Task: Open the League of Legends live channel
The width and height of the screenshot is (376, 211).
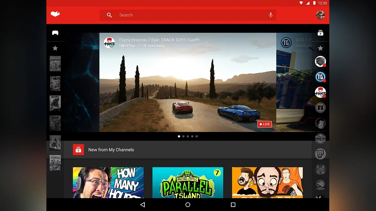Action: pyautogui.click(x=320, y=62)
